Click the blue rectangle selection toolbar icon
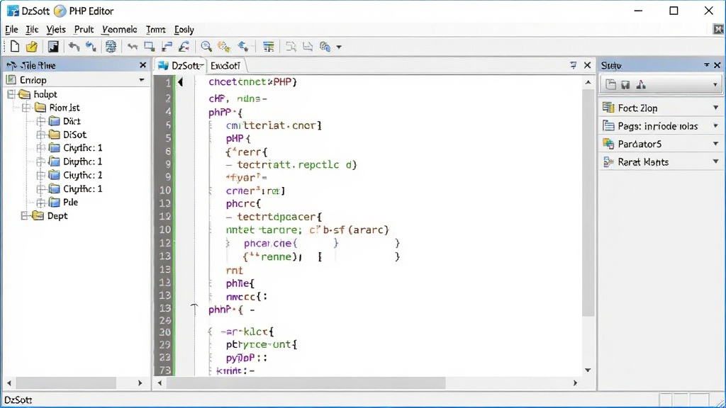 point(149,47)
